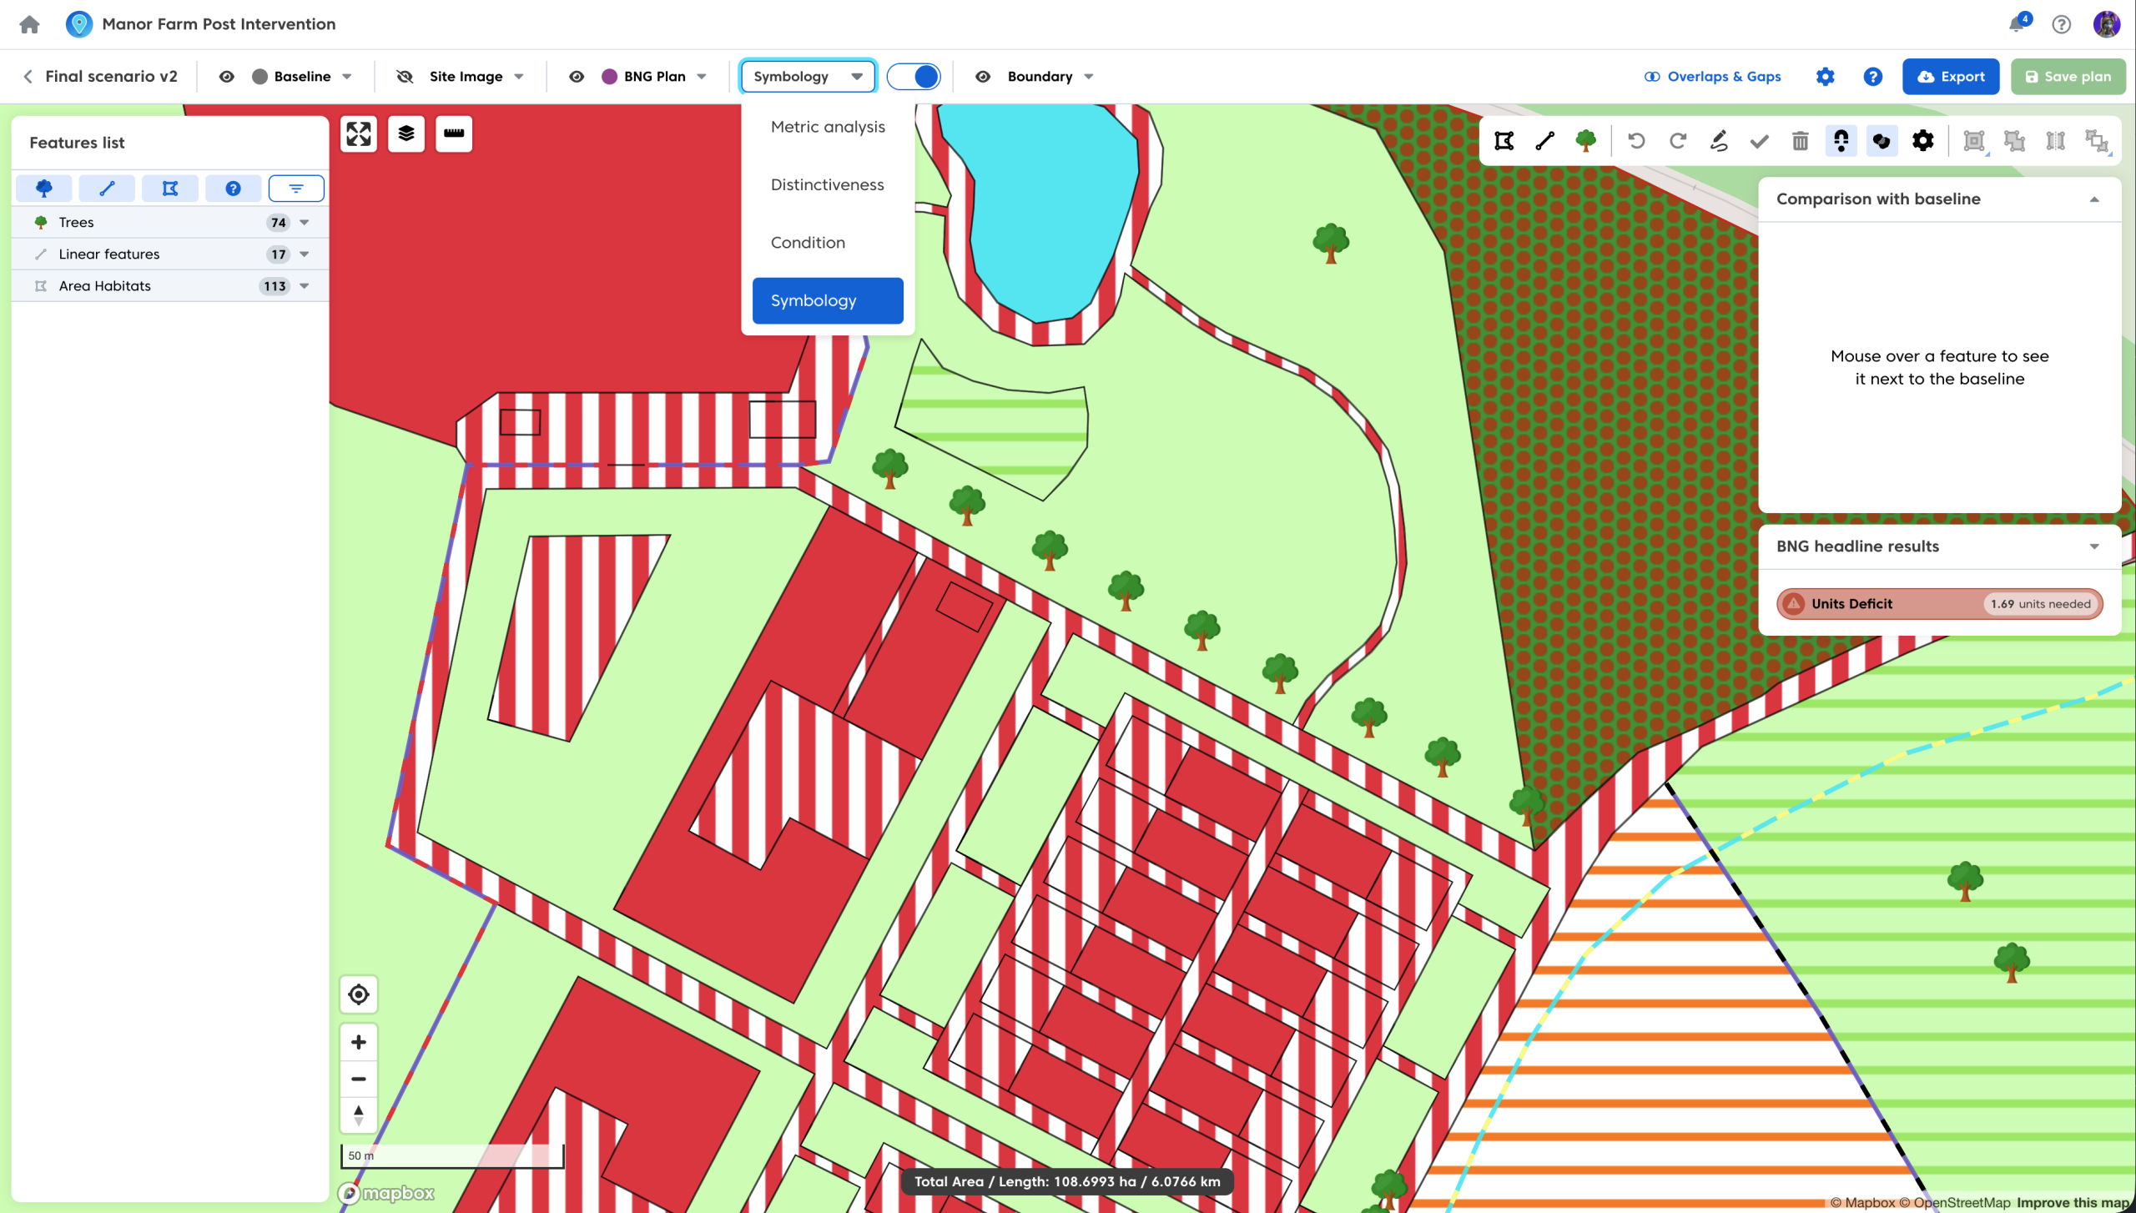Screen dimensions: 2136x1213
Task: Toggle Baseline layer visibility eye
Action: tap(226, 77)
